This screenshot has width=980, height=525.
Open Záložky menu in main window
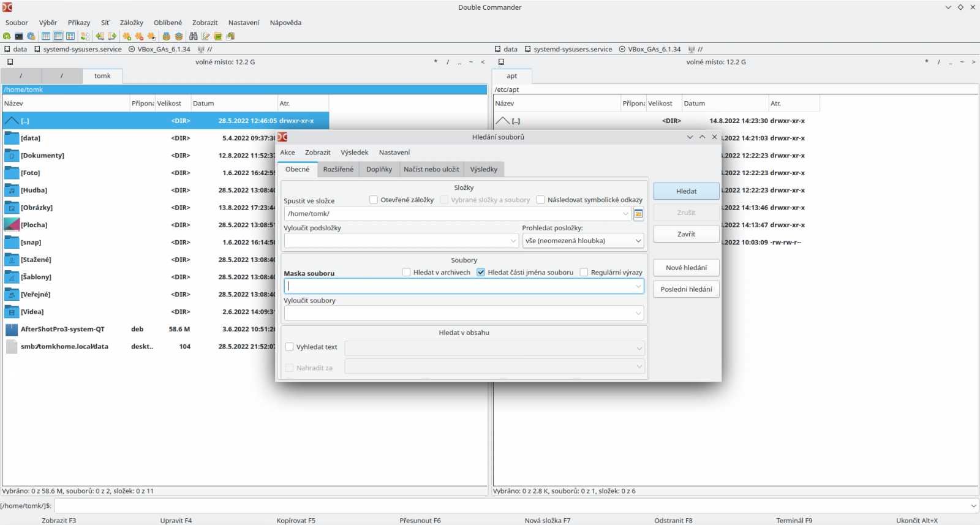132,23
